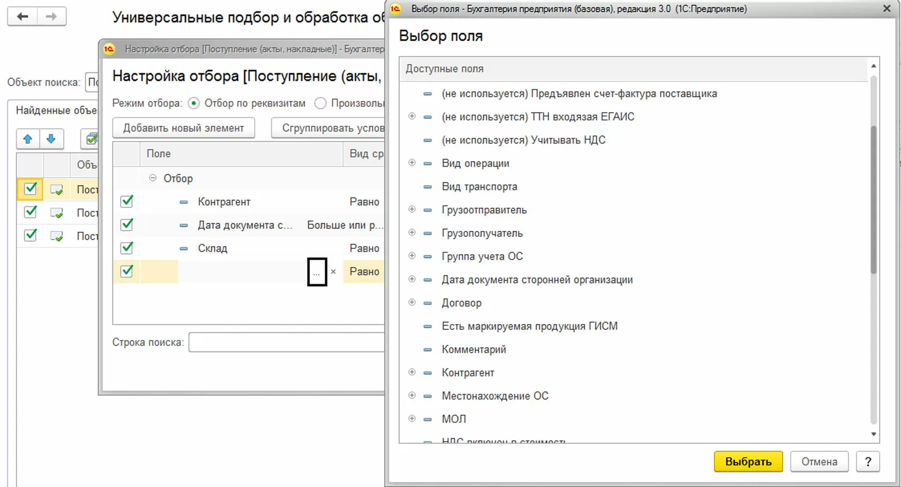Click the back navigation arrow
The height and width of the screenshot is (487, 901).
(23, 16)
